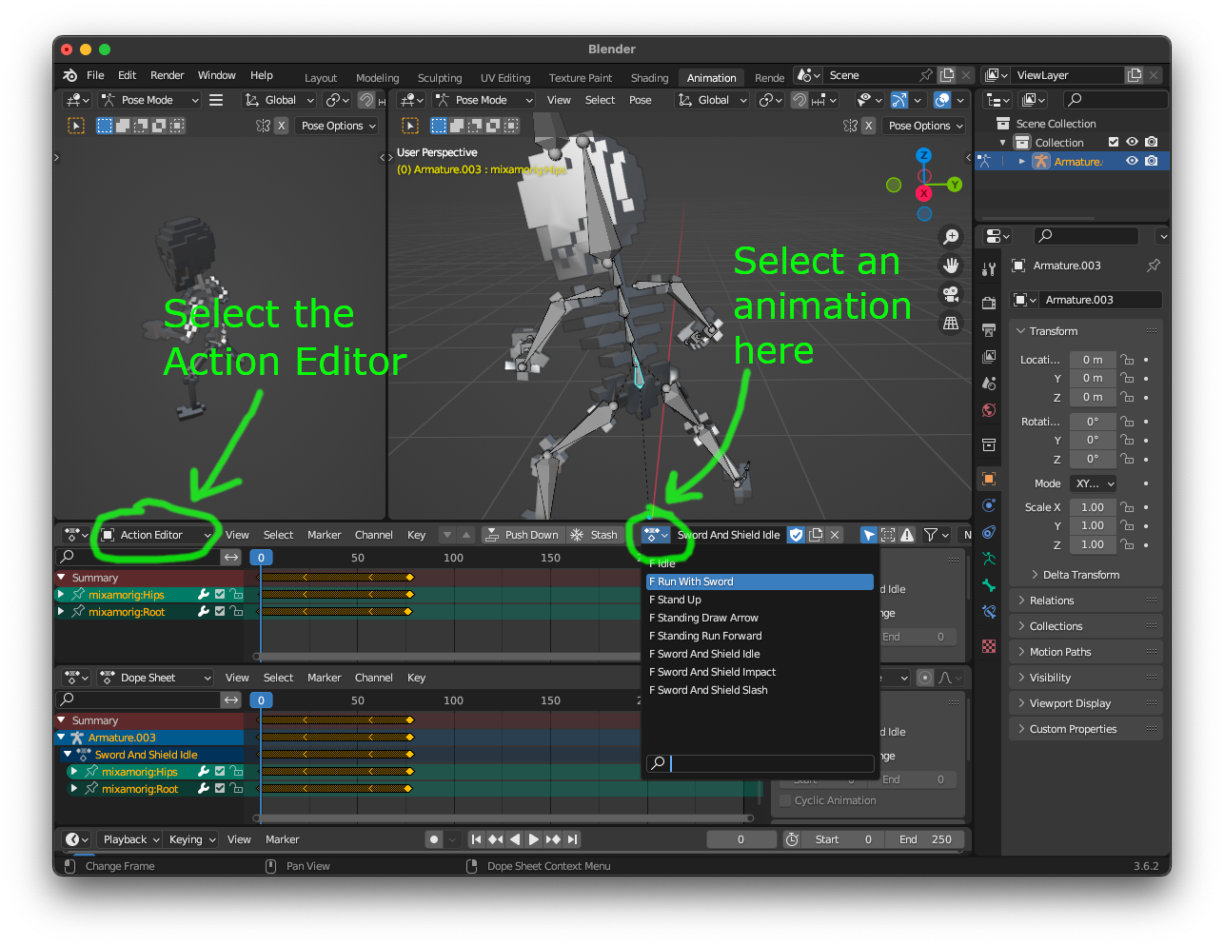1224x946 pixels.
Task: Toggle Collection exclude checkbox in outliner
Action: pyautogui.click(x=1114, y=143)
